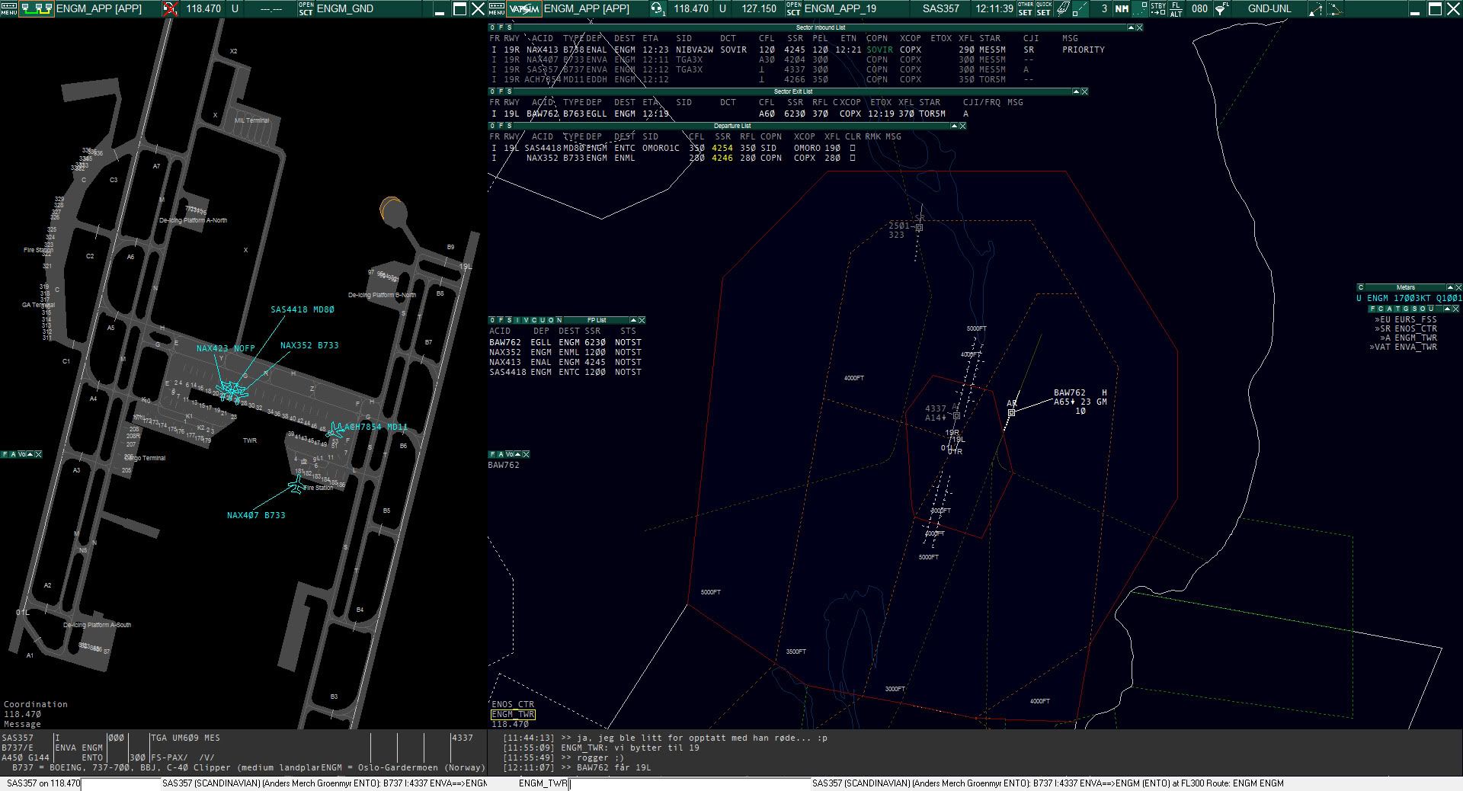Click the chat message input field
The image size is (1463, 791).
click(x=690, y=783)
